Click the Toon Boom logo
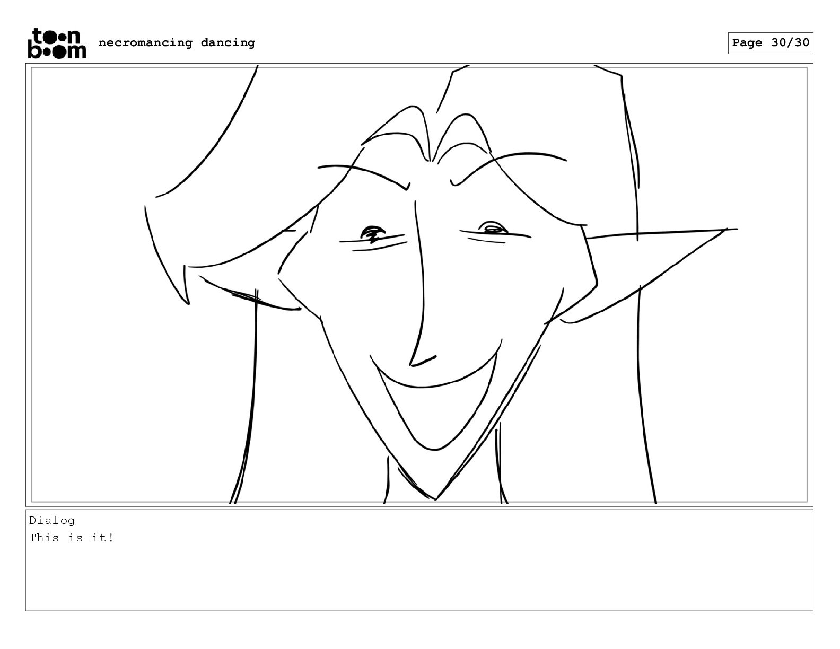 57,43
